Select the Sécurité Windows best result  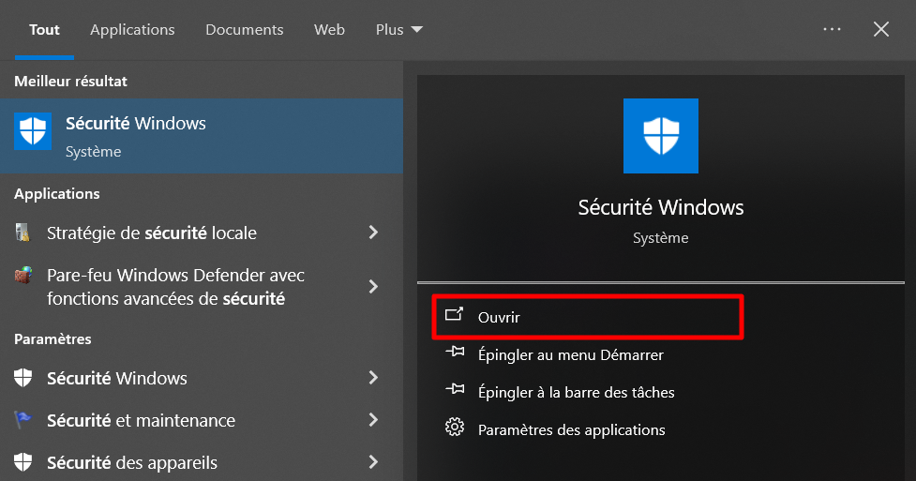(202, 136)
